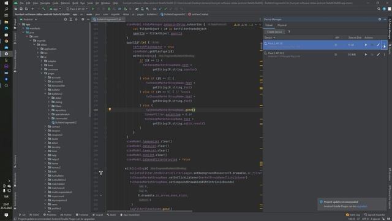Screen dimensions: 392x221
Task: Open the Refactor menu
Action: (x=66, y=3)
